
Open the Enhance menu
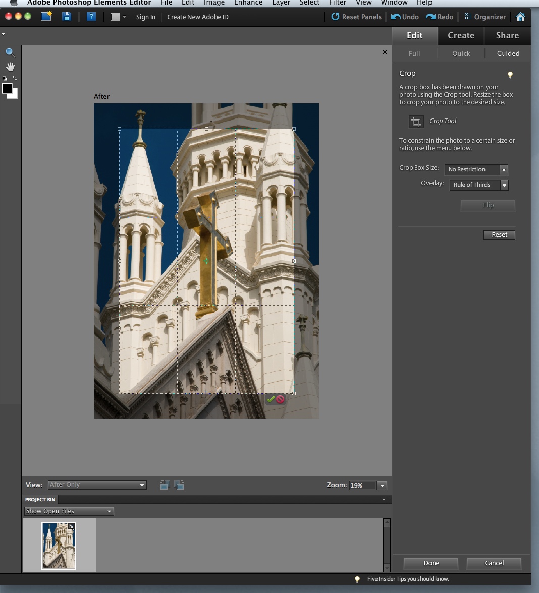[x=248, y=3]
